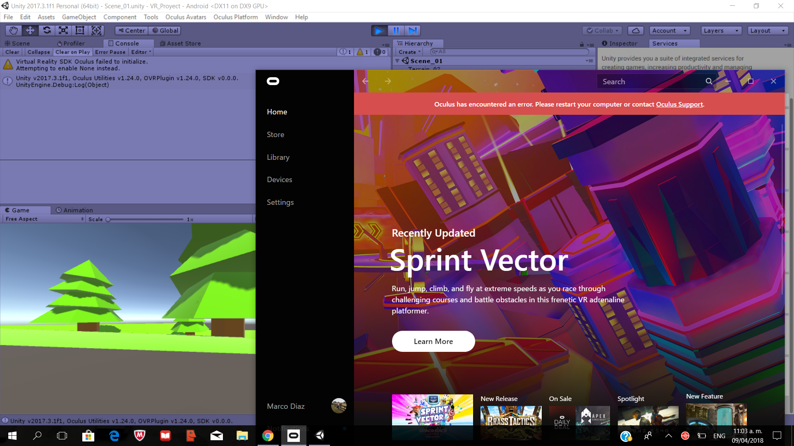Toggle Clear on Play in Console
This screenshot has width=794, height=446.
tap(72, 52)
